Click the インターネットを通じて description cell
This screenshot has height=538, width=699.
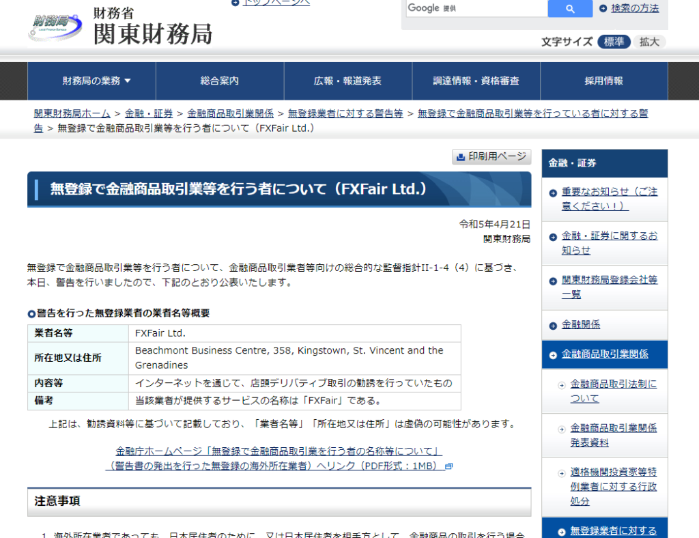point(295,383)
